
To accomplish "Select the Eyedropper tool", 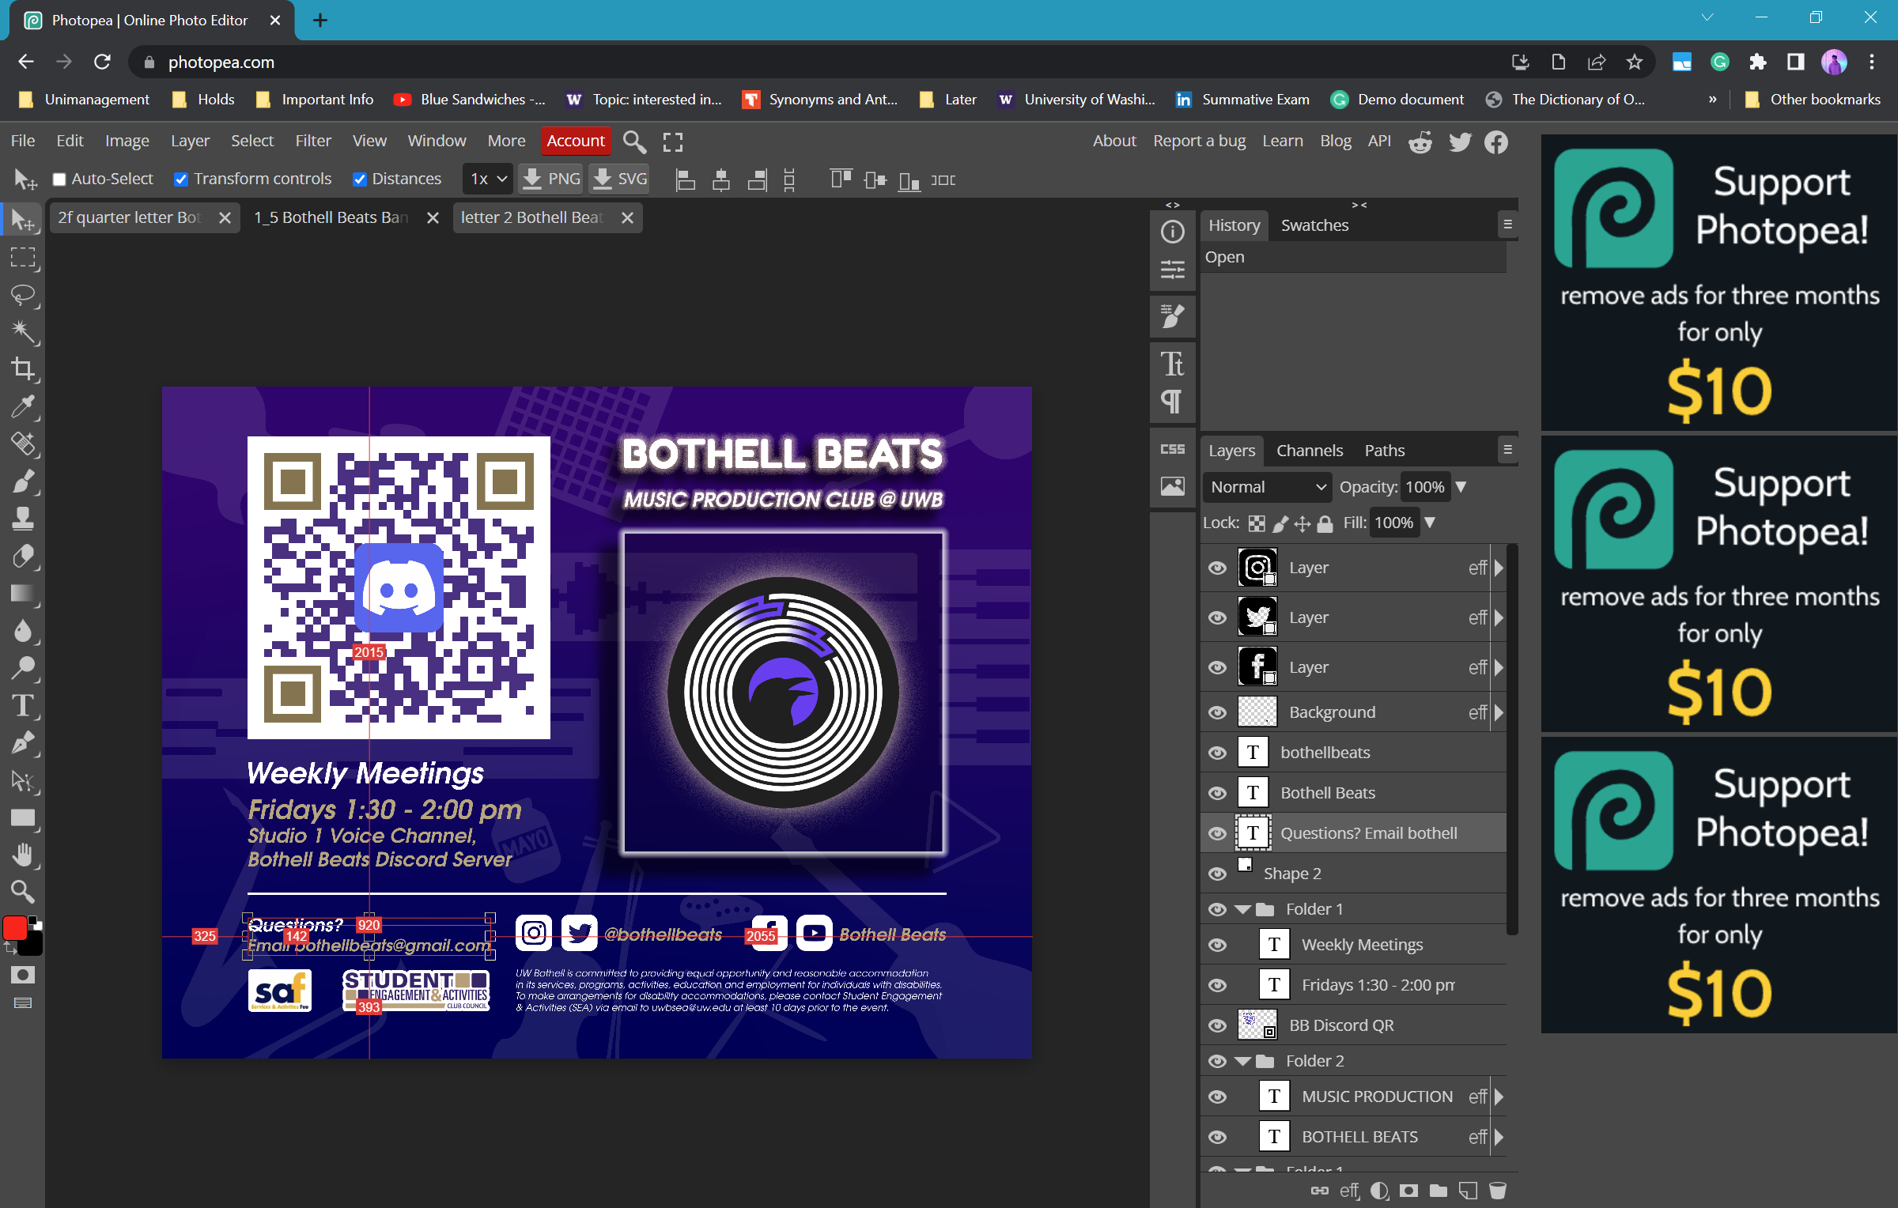I will point(23,406).
